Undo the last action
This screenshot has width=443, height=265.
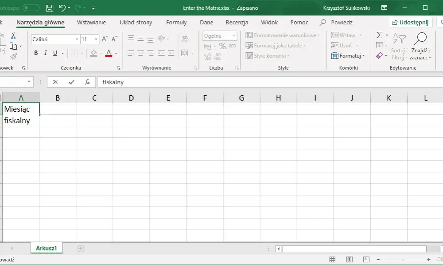62,8
